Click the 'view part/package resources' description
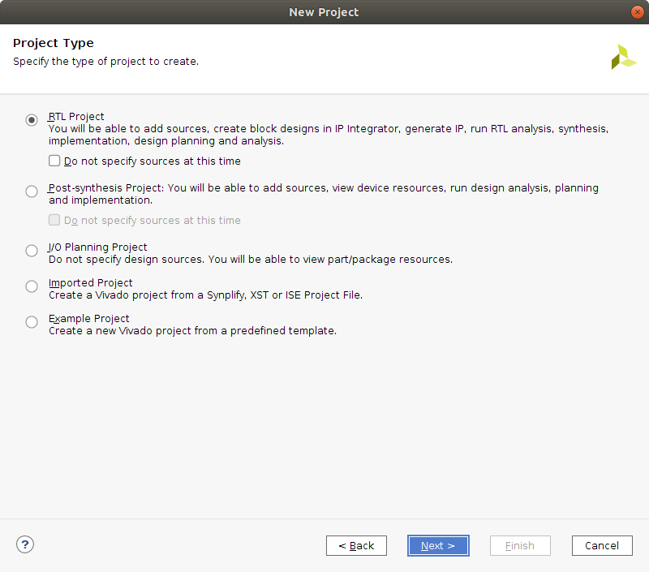Screen dimensions: 649x572 [251, 260]
